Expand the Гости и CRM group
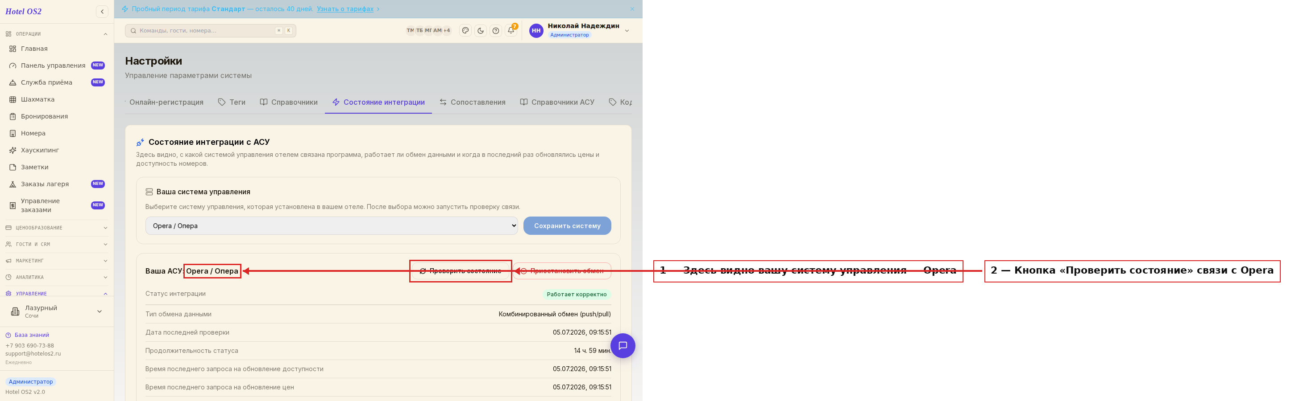This screenshot has width=1291, height=401. point(57,244)
